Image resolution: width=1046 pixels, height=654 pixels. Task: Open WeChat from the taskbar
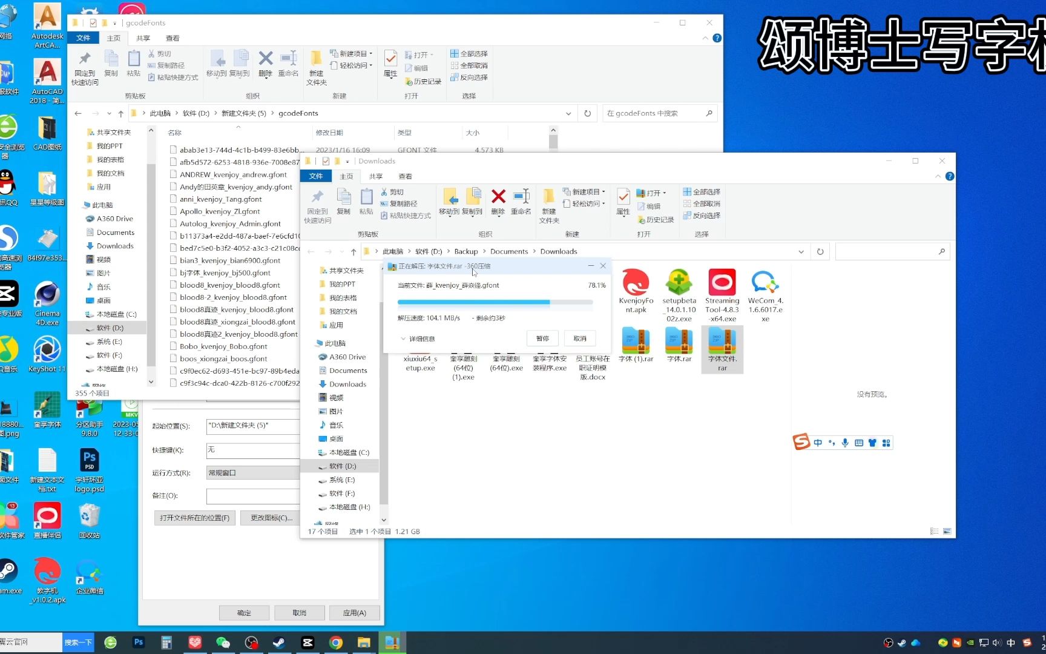pyautogui.click(x=223, y=642)
